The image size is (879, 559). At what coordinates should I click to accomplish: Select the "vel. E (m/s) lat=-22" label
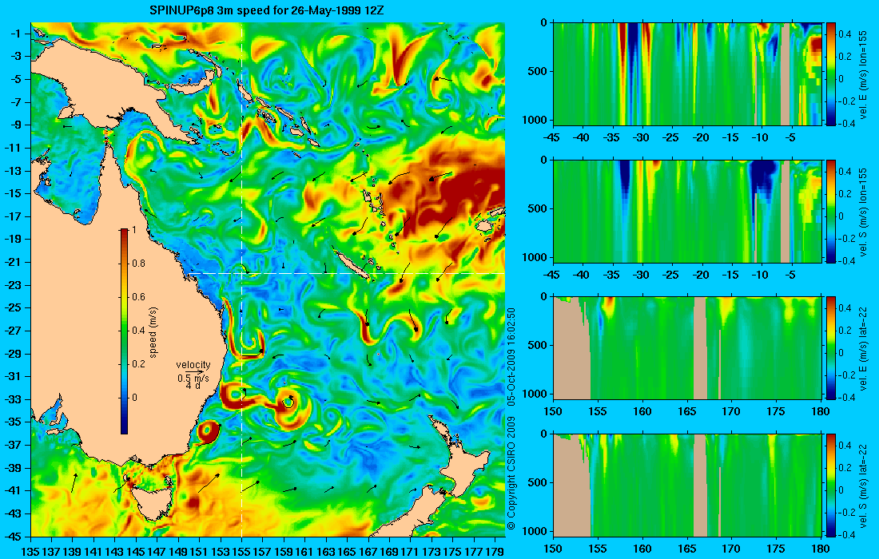coord(863,348)
